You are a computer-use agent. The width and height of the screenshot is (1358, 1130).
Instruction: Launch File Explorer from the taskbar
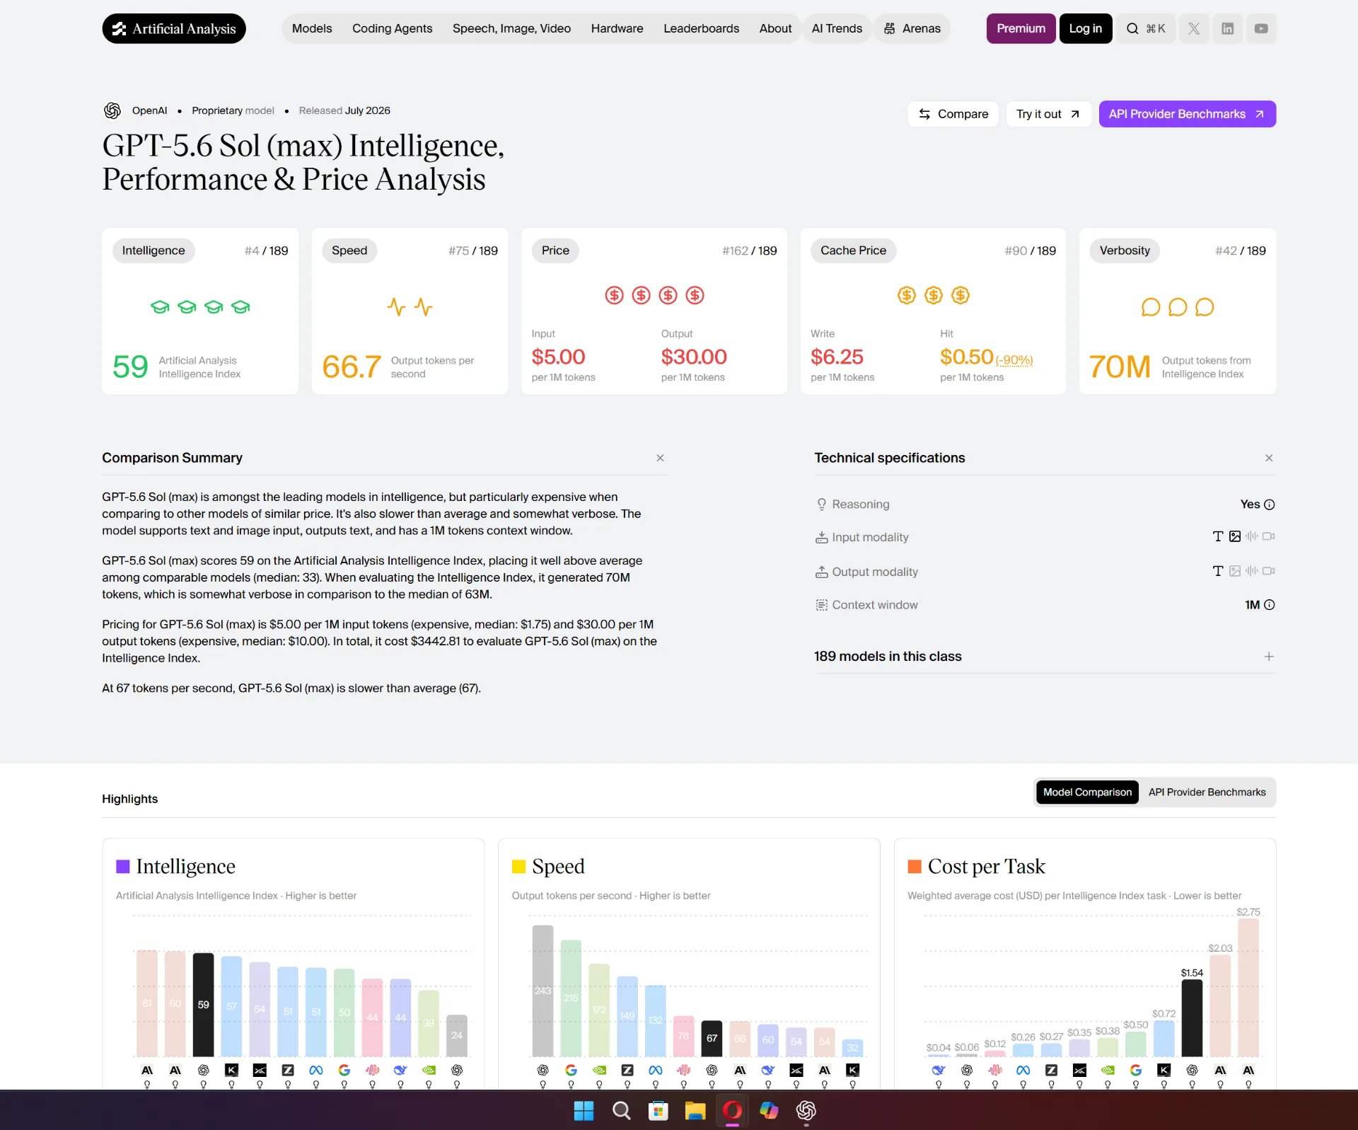(x=695, y=1111)
